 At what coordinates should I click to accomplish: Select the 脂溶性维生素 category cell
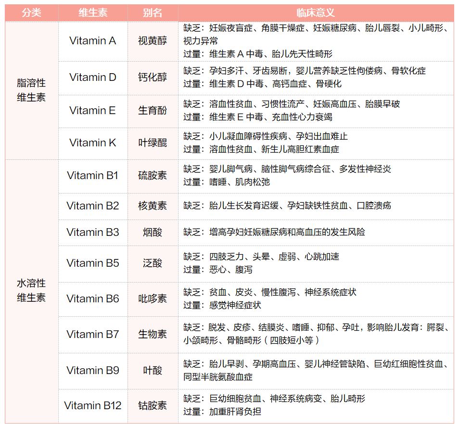[30, 89]
